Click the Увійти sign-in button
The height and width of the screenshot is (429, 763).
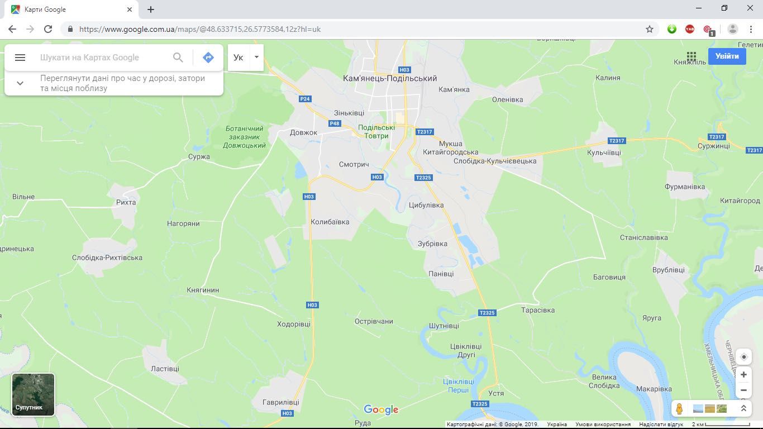click(x=727, y=56)
